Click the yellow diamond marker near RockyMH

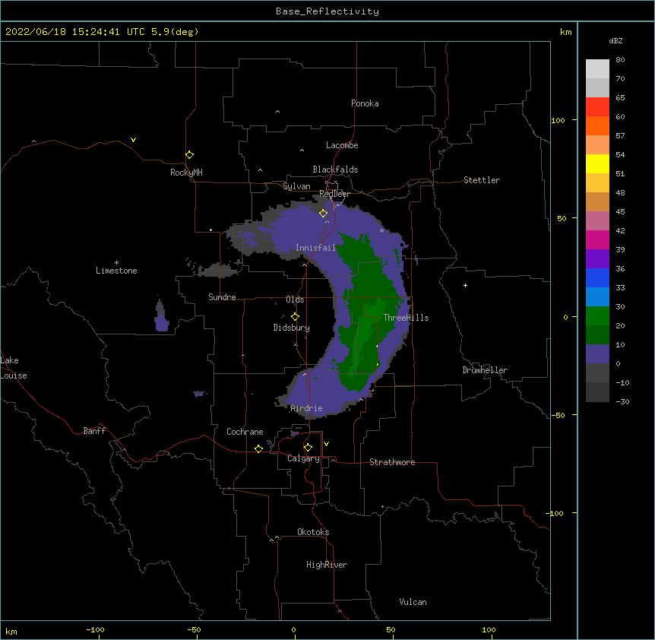(189, 155)
